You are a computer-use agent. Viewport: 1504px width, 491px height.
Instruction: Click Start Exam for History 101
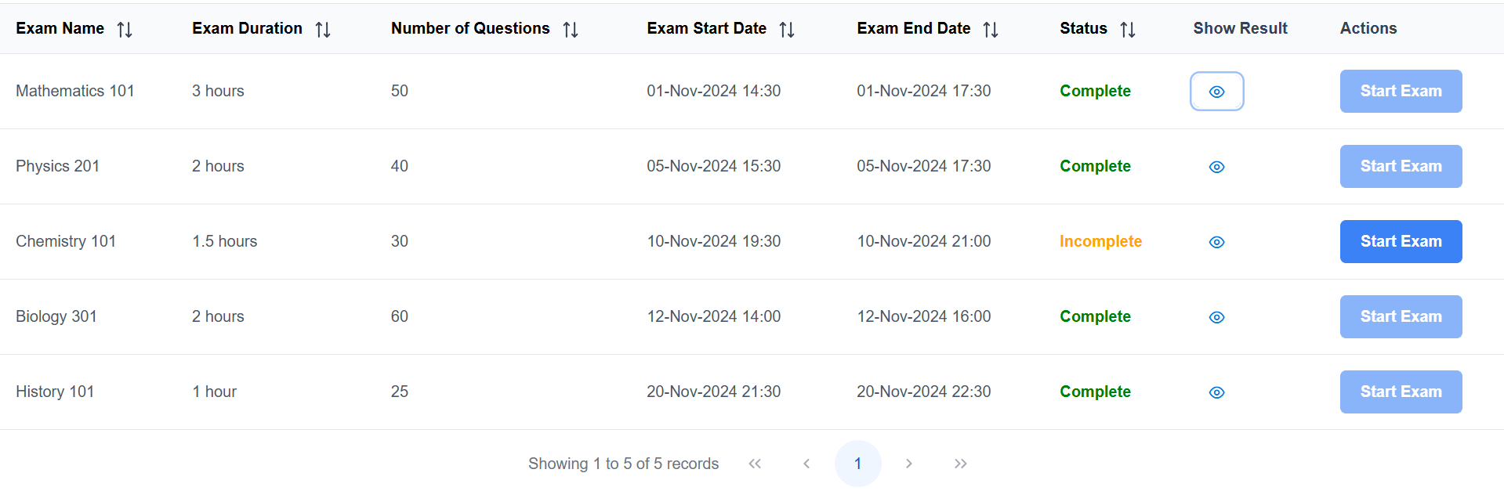click(1401, 392)
